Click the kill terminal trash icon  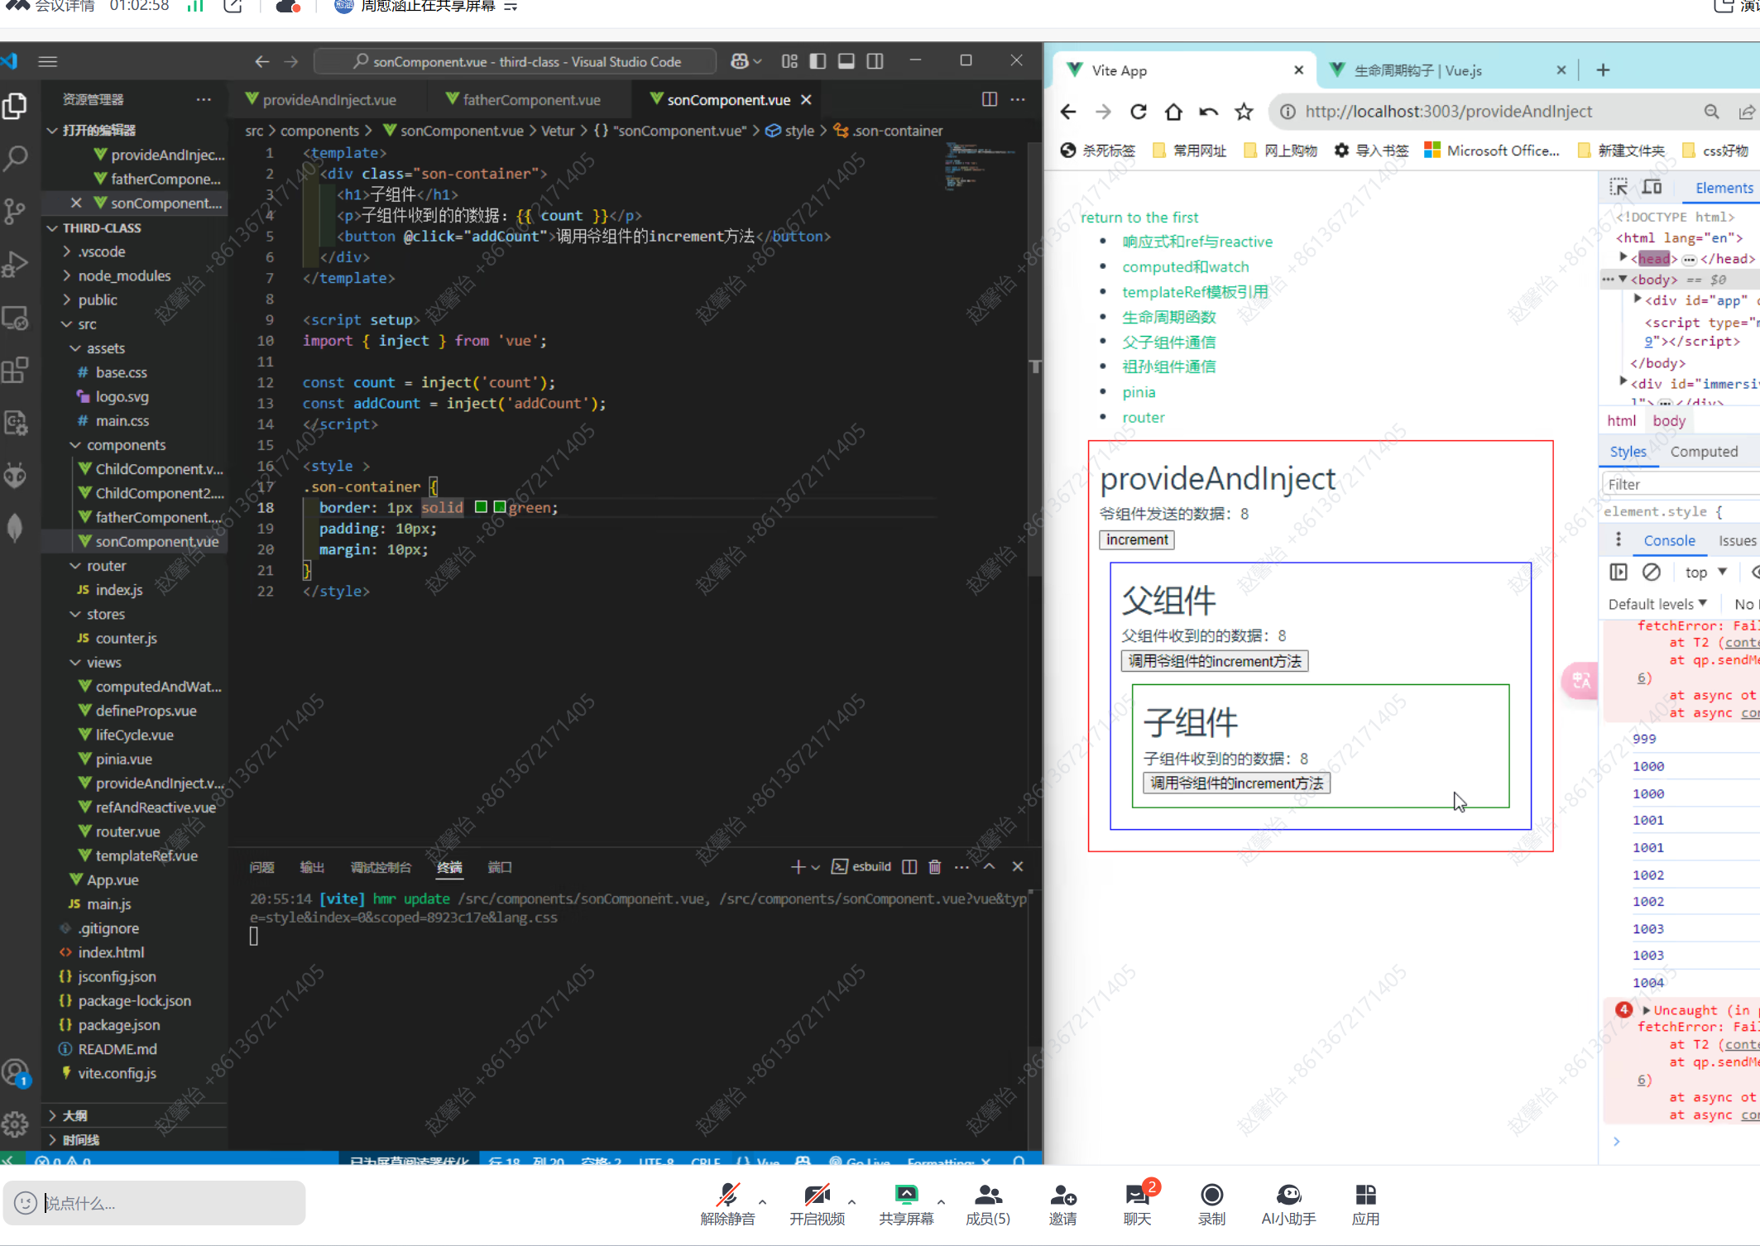[x=934, y=866]
